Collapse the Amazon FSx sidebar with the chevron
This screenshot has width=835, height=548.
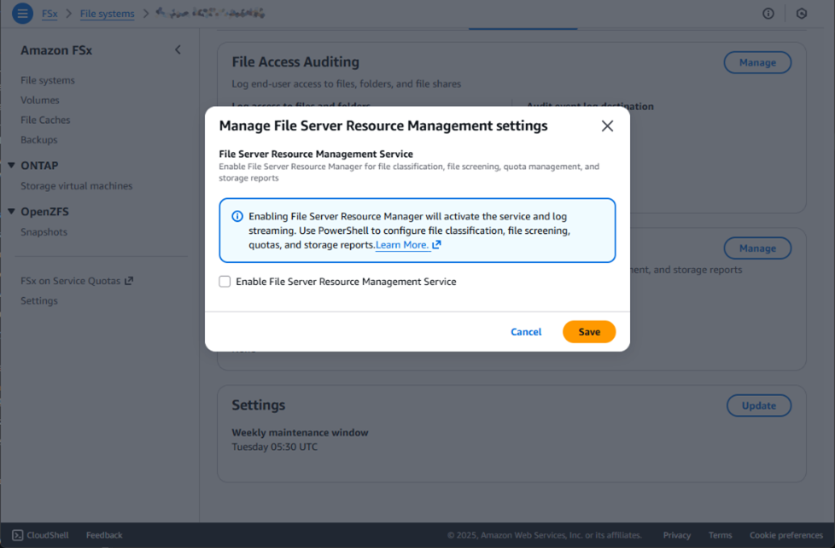click(178, 50)
